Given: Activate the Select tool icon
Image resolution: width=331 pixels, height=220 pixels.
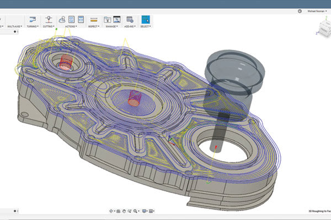Looking at the screenshot, I should coord(146,19).
